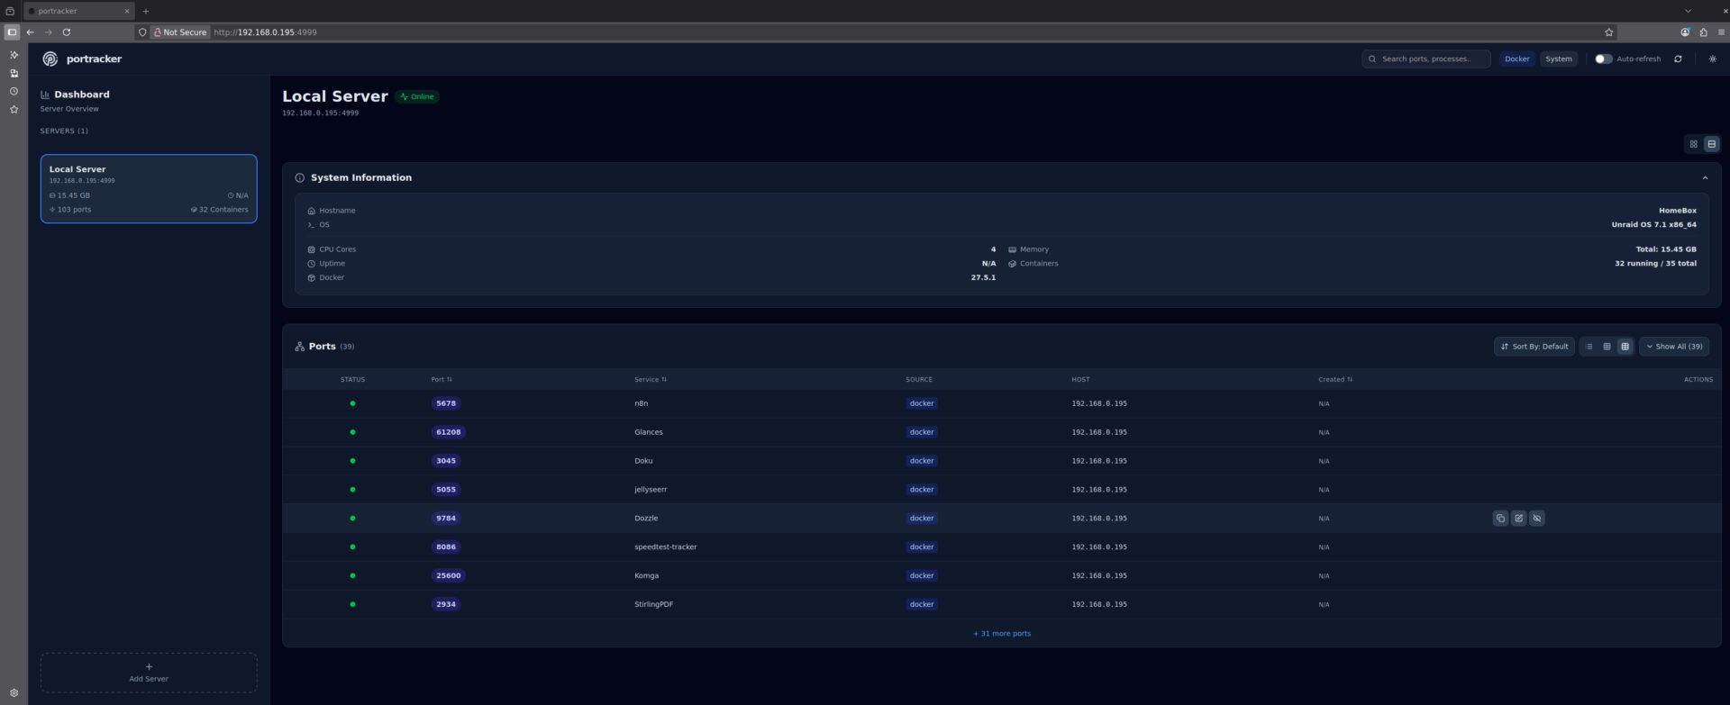
Task: Open port 61208 link for Glances
Action: coord(448,432)
